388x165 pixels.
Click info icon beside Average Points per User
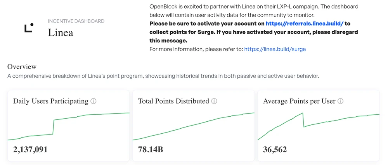[340, 101]
